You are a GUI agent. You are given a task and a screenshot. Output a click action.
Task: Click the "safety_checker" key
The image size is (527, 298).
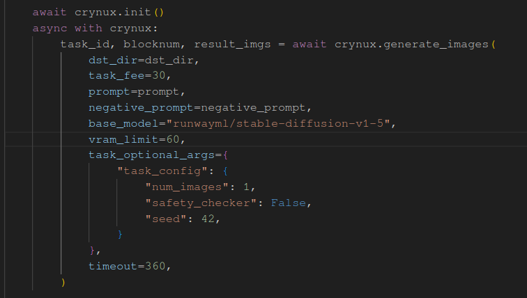coord(201,203)
